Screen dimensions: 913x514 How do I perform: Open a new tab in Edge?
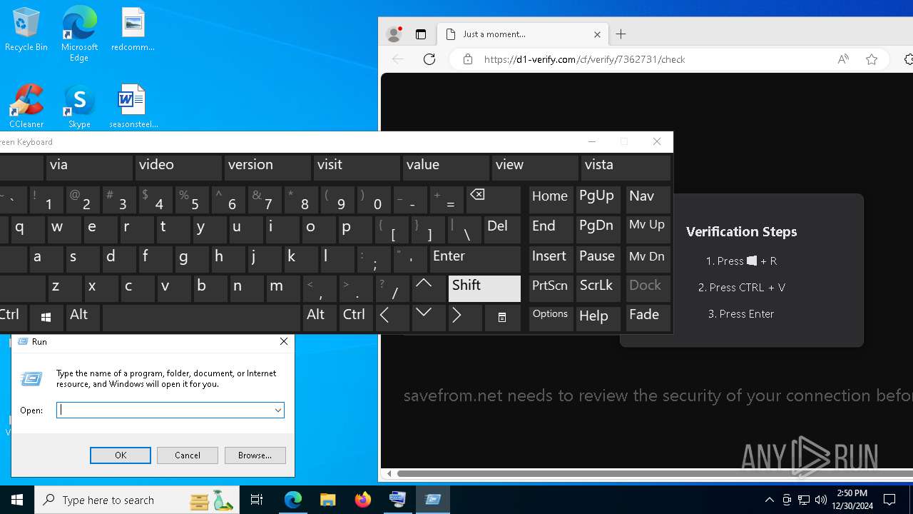621,34
